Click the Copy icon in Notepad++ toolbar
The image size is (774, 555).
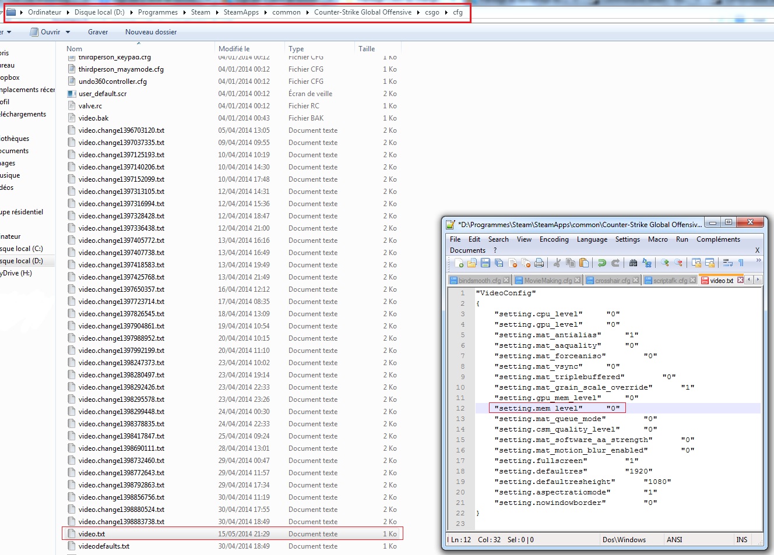click(571, 263)
